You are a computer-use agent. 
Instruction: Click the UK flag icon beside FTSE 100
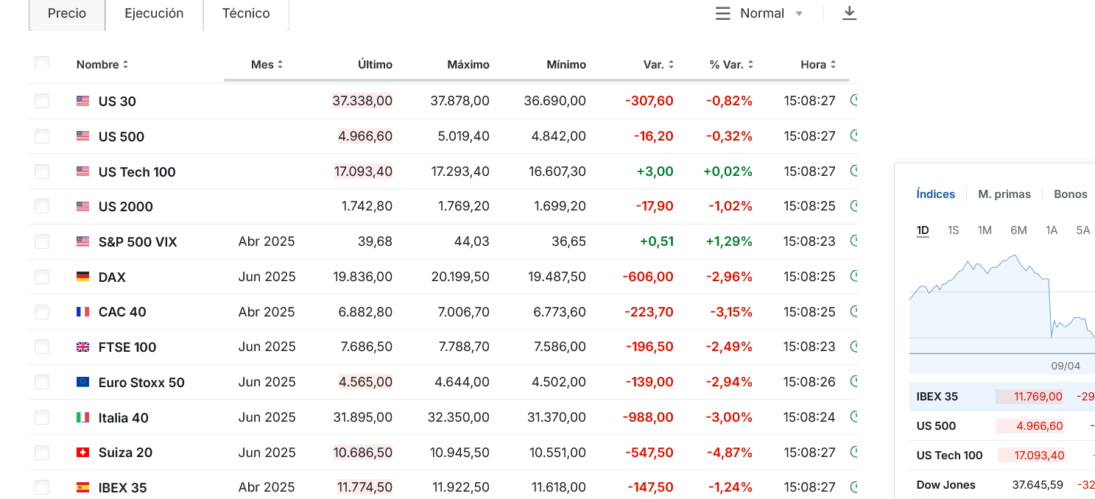[x=83, y=347]
